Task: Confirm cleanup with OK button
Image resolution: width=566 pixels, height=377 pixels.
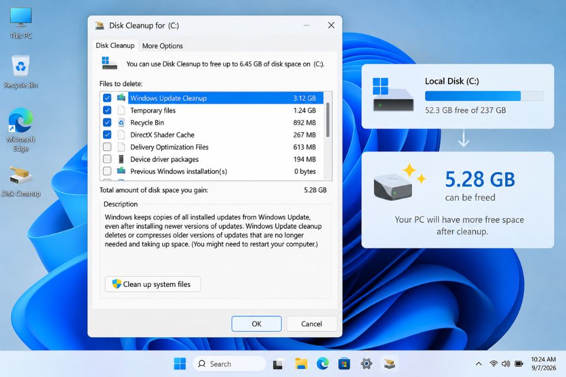Action: pos(256,323)
